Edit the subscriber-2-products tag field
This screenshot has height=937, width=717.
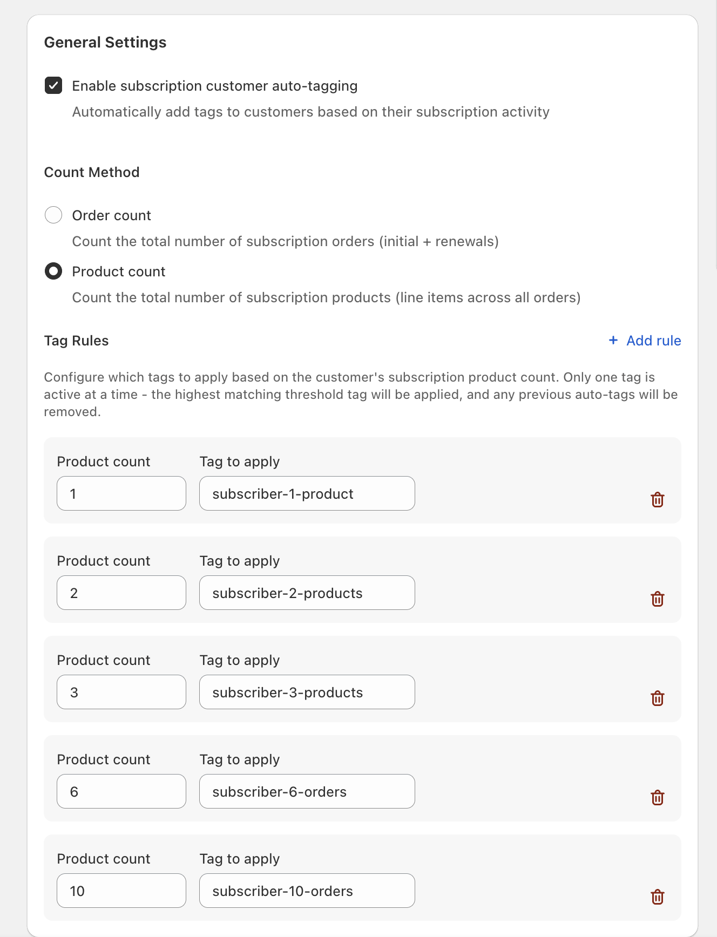click(307, 593)
